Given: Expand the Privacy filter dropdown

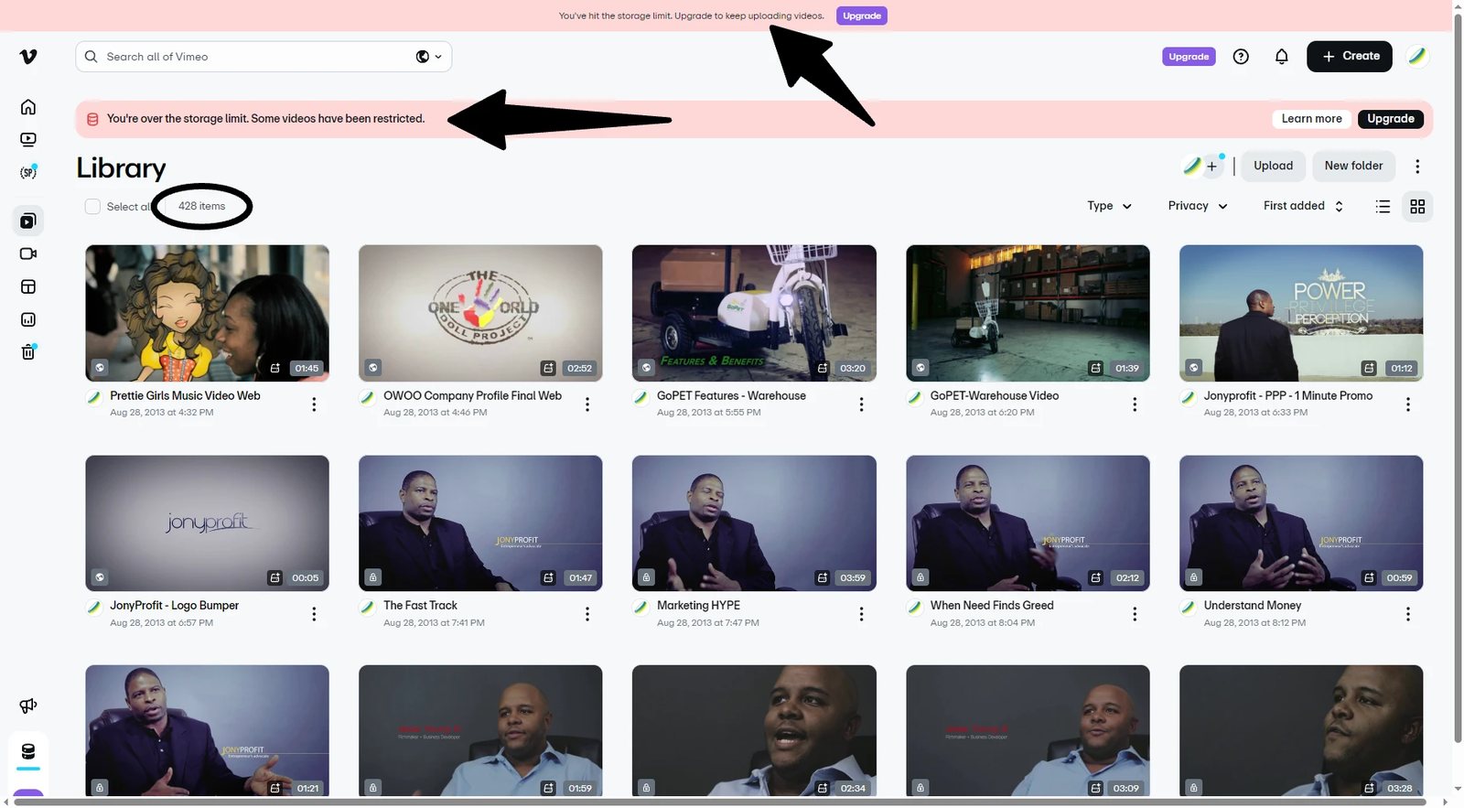Looking at the screenshot, I should click(x=1198, y=206).
